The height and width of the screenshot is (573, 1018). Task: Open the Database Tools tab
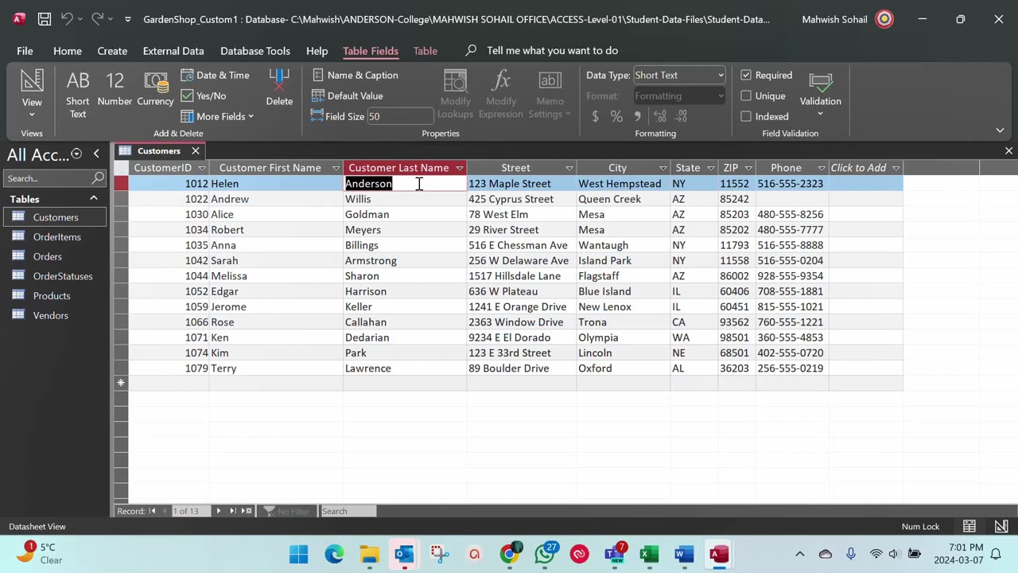pos(254,50)
